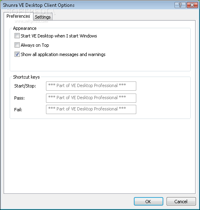
Task: Click the Appearance group heading
Action: tap(25, 28)
